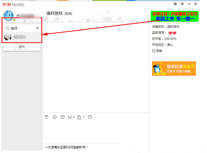Open the face icon in title bar
The width and height of the screenshot is (207, 153).
coord(175,4)
